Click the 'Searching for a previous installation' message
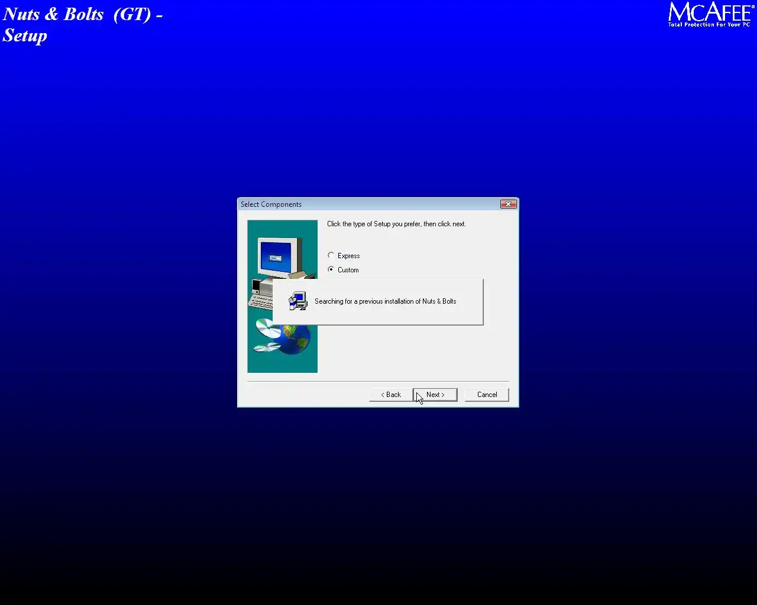 (x=386, y=301)
